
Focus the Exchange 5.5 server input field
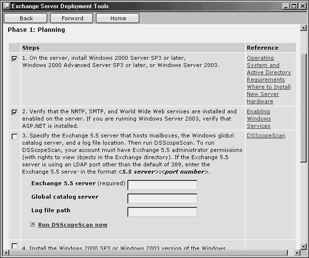pyautogui.click(x=162, y=185)
